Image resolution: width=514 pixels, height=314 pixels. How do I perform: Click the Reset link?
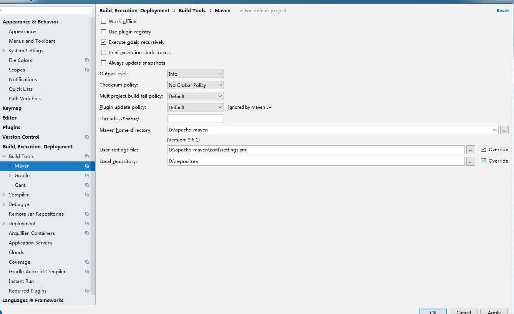point(502,11)
